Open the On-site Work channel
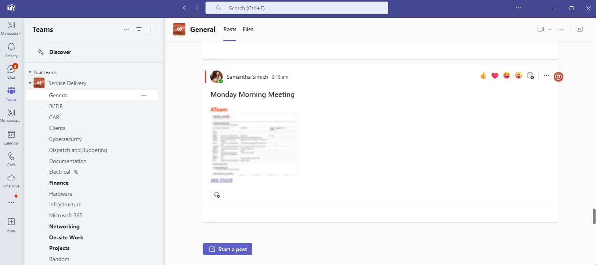Viewport: 596px width, 265px height. 66,237
